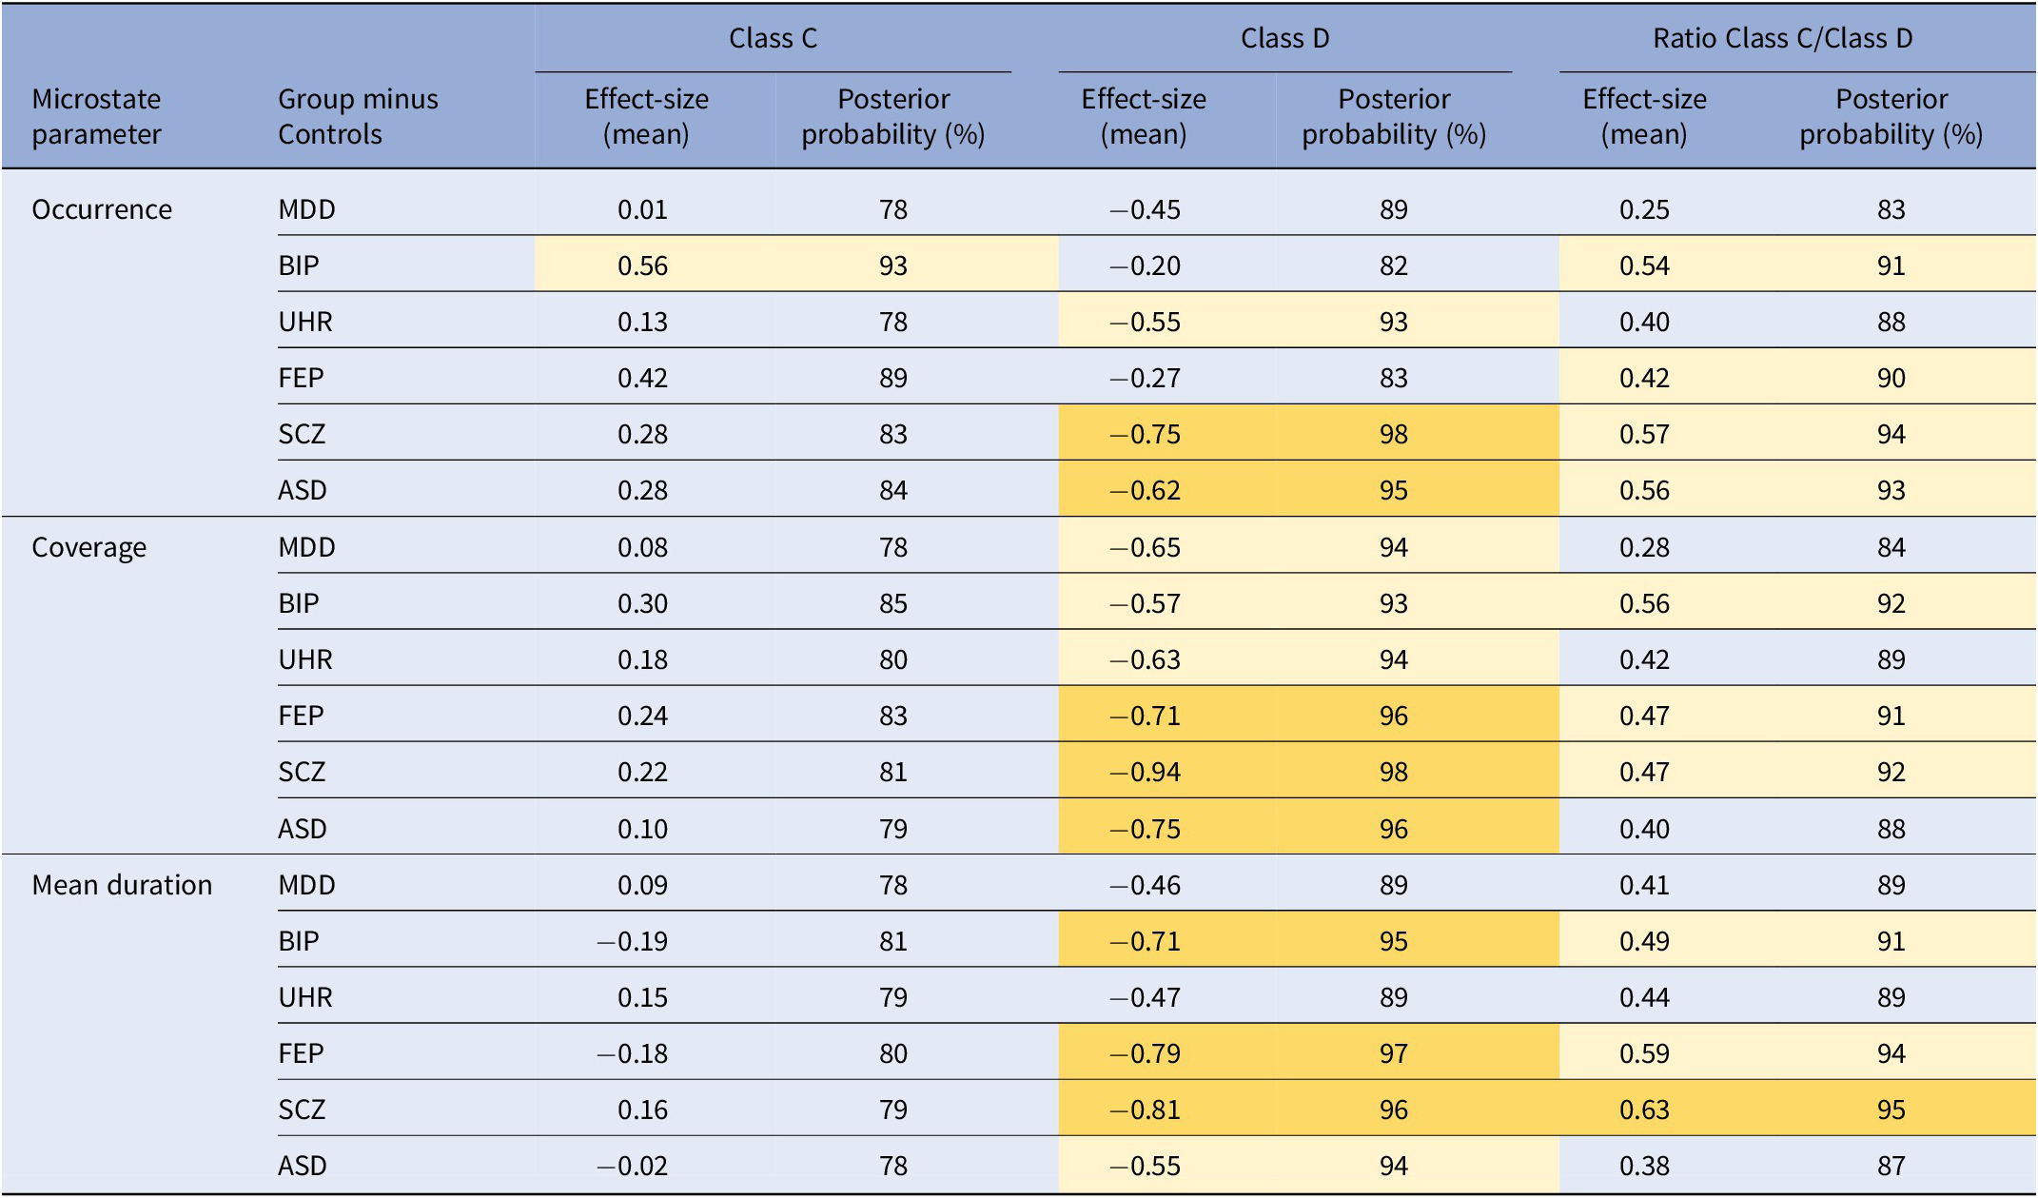Select the 0.01 effect-size cell

click(643, 209)
